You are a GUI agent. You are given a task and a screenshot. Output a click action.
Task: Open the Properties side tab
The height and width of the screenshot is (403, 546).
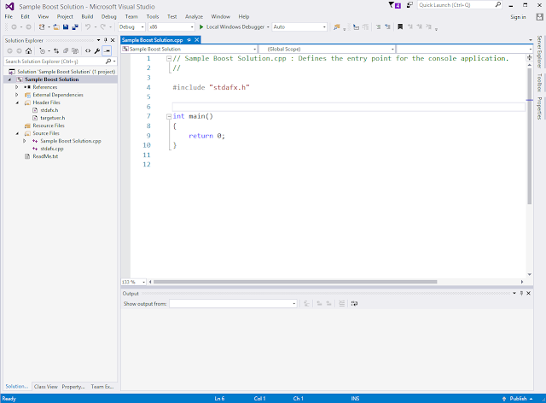click(x=539, y=108)
